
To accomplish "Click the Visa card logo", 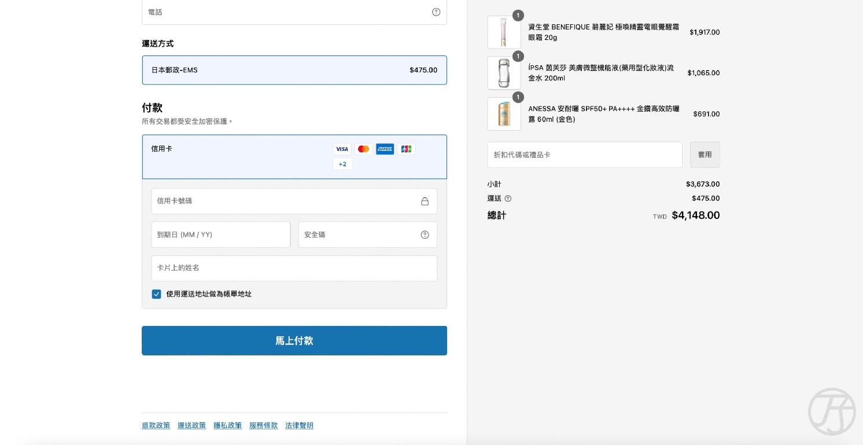I will [x=342, y=149].
